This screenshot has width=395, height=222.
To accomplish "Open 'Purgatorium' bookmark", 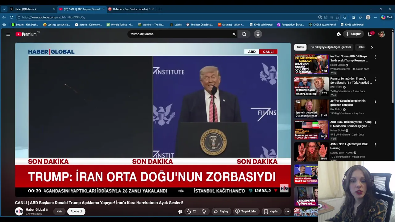I will tap(290, 25).
